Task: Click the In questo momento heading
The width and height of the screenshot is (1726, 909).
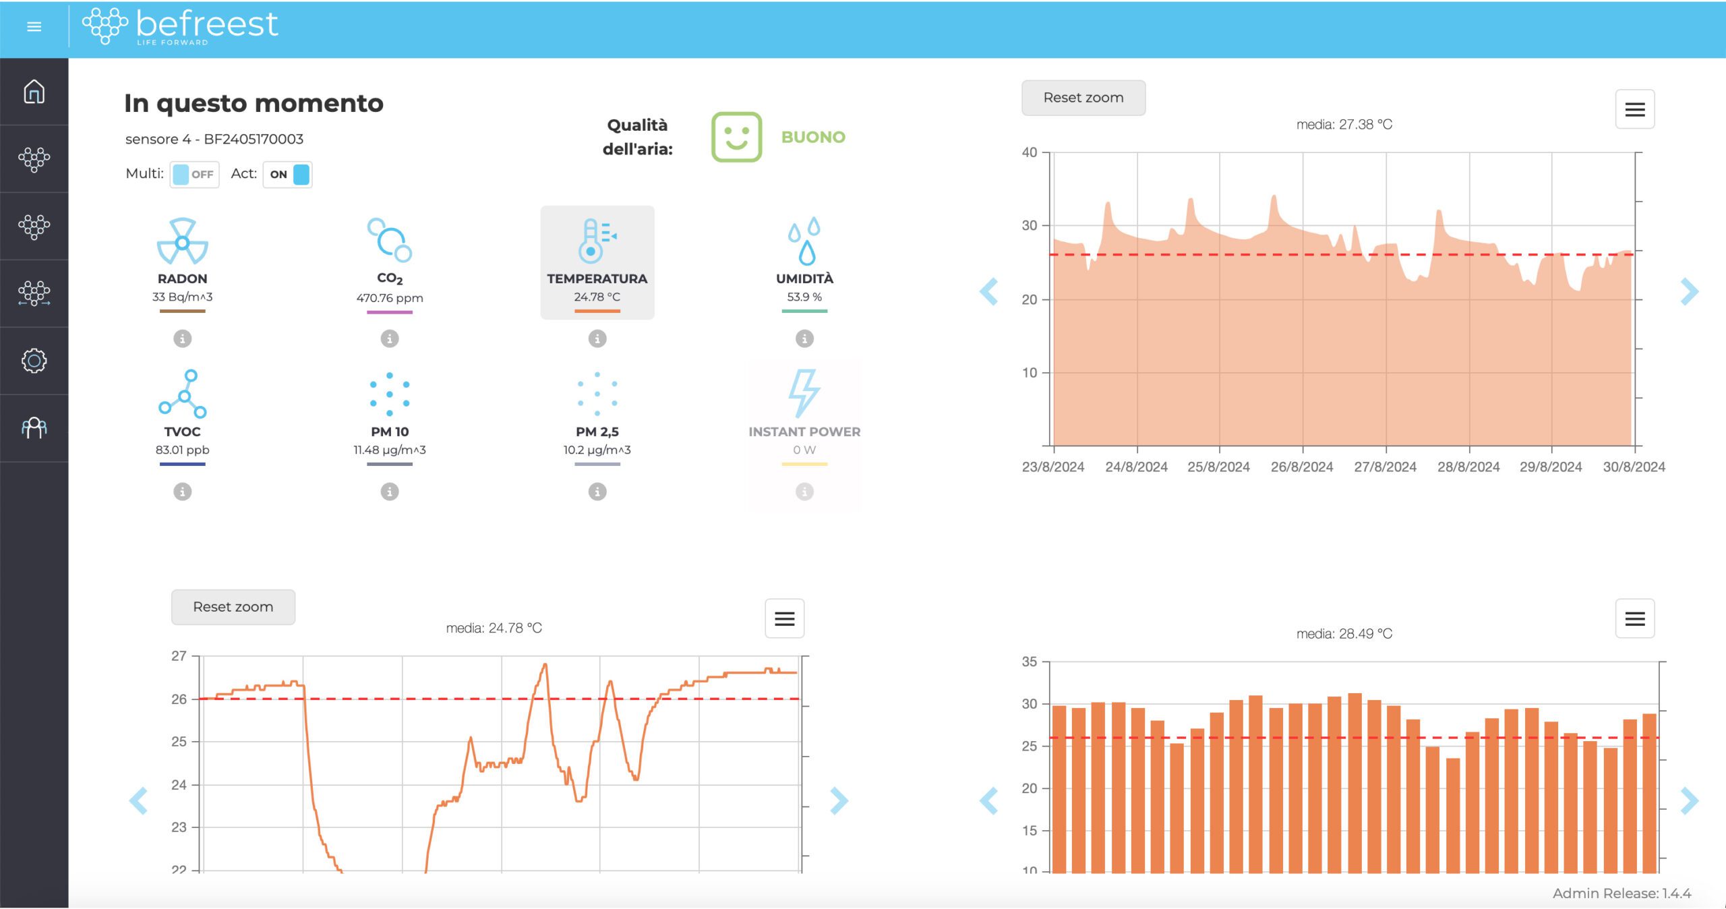Action: tap(254, 103)
